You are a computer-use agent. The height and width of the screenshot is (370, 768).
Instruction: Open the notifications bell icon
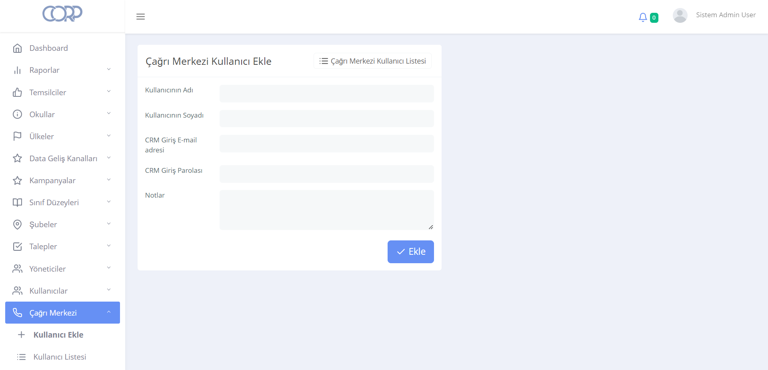click(x=642, y=17)
